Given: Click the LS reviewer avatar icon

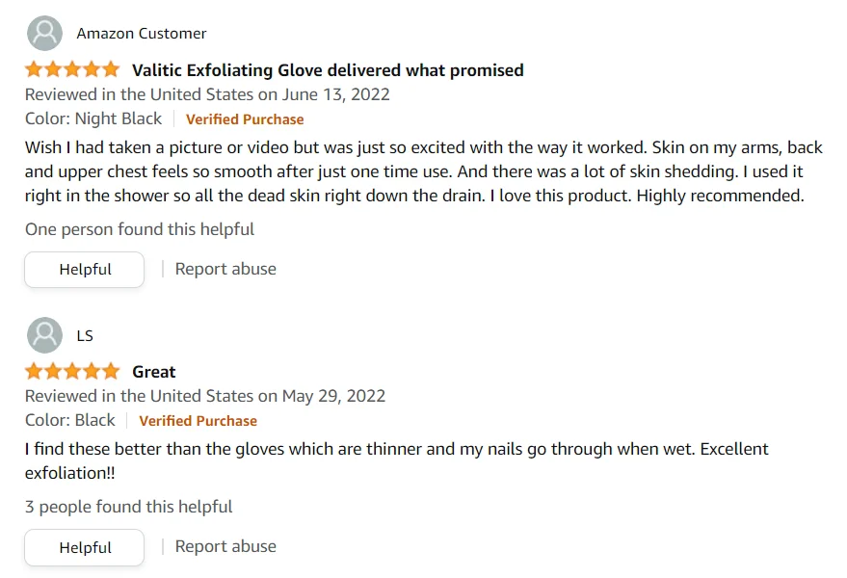Looking at the screenshot, I should tap(44, 335).
